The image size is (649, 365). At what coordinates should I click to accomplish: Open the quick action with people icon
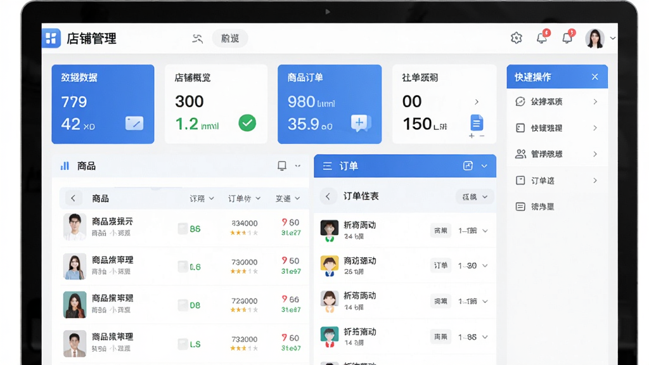(556, 154)
